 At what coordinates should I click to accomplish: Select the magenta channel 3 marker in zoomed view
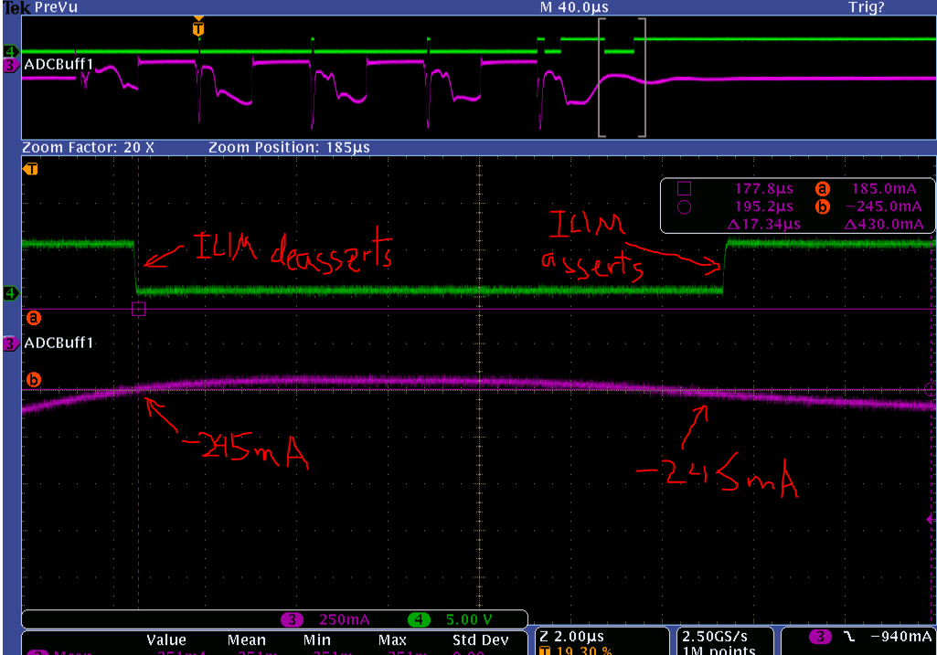(11, 343)
